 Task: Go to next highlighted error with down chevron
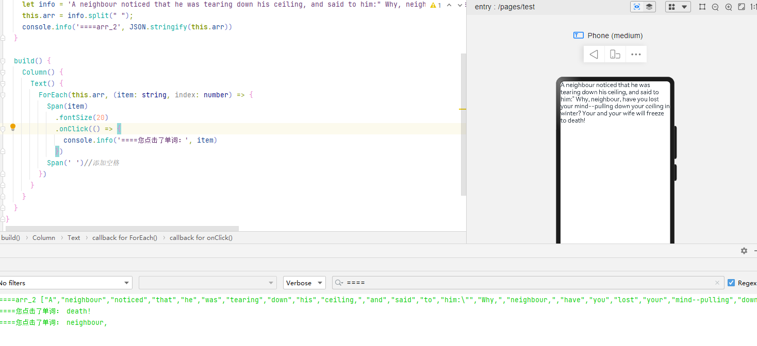tap(460, 5)
